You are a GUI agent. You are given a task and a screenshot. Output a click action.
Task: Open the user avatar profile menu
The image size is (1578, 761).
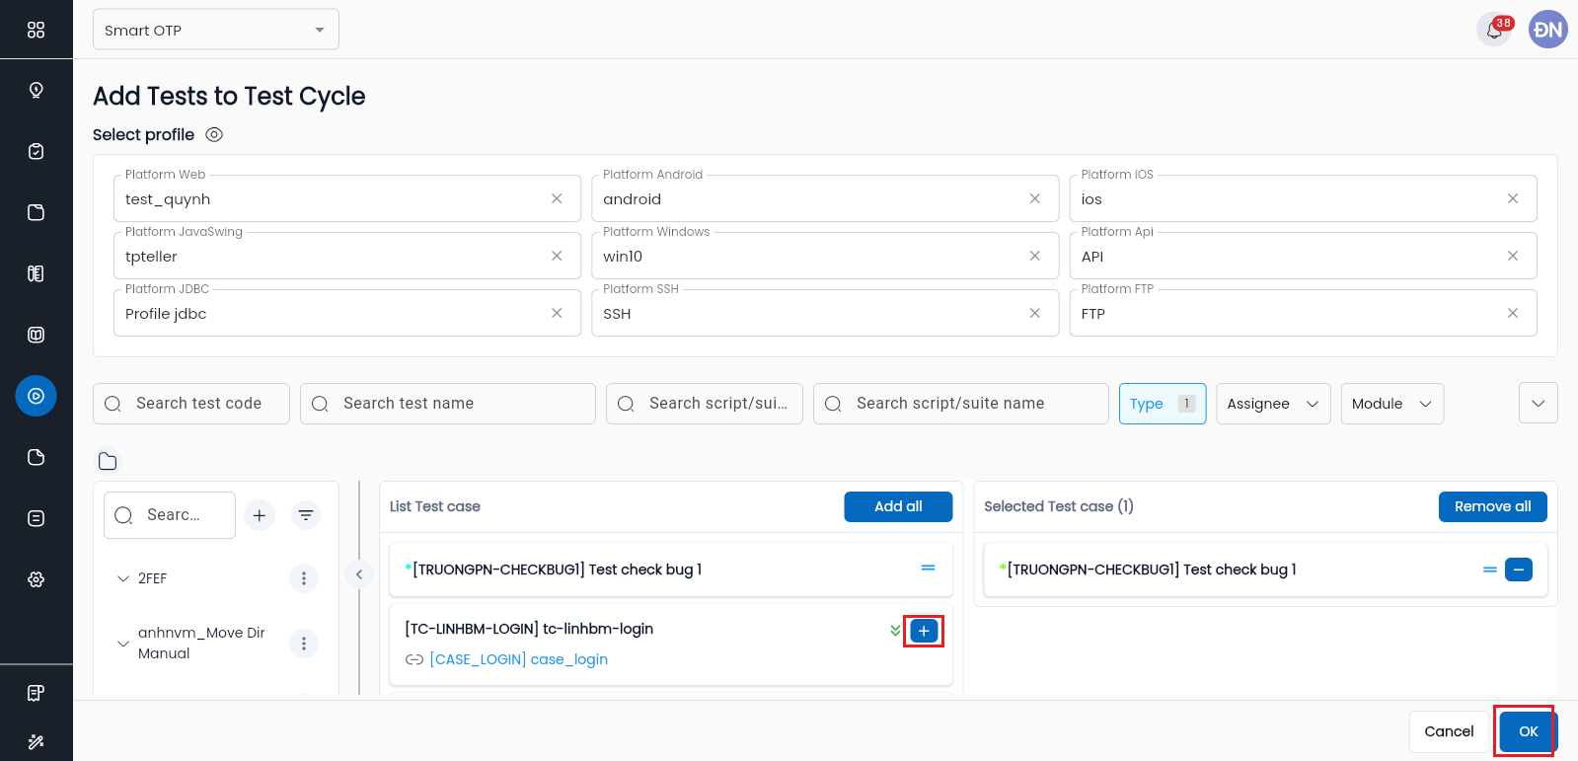point(1547,30)
